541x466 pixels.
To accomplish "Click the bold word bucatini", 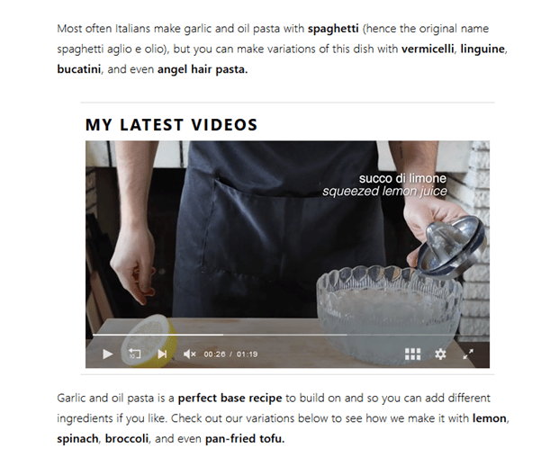I will pos(79,69).
